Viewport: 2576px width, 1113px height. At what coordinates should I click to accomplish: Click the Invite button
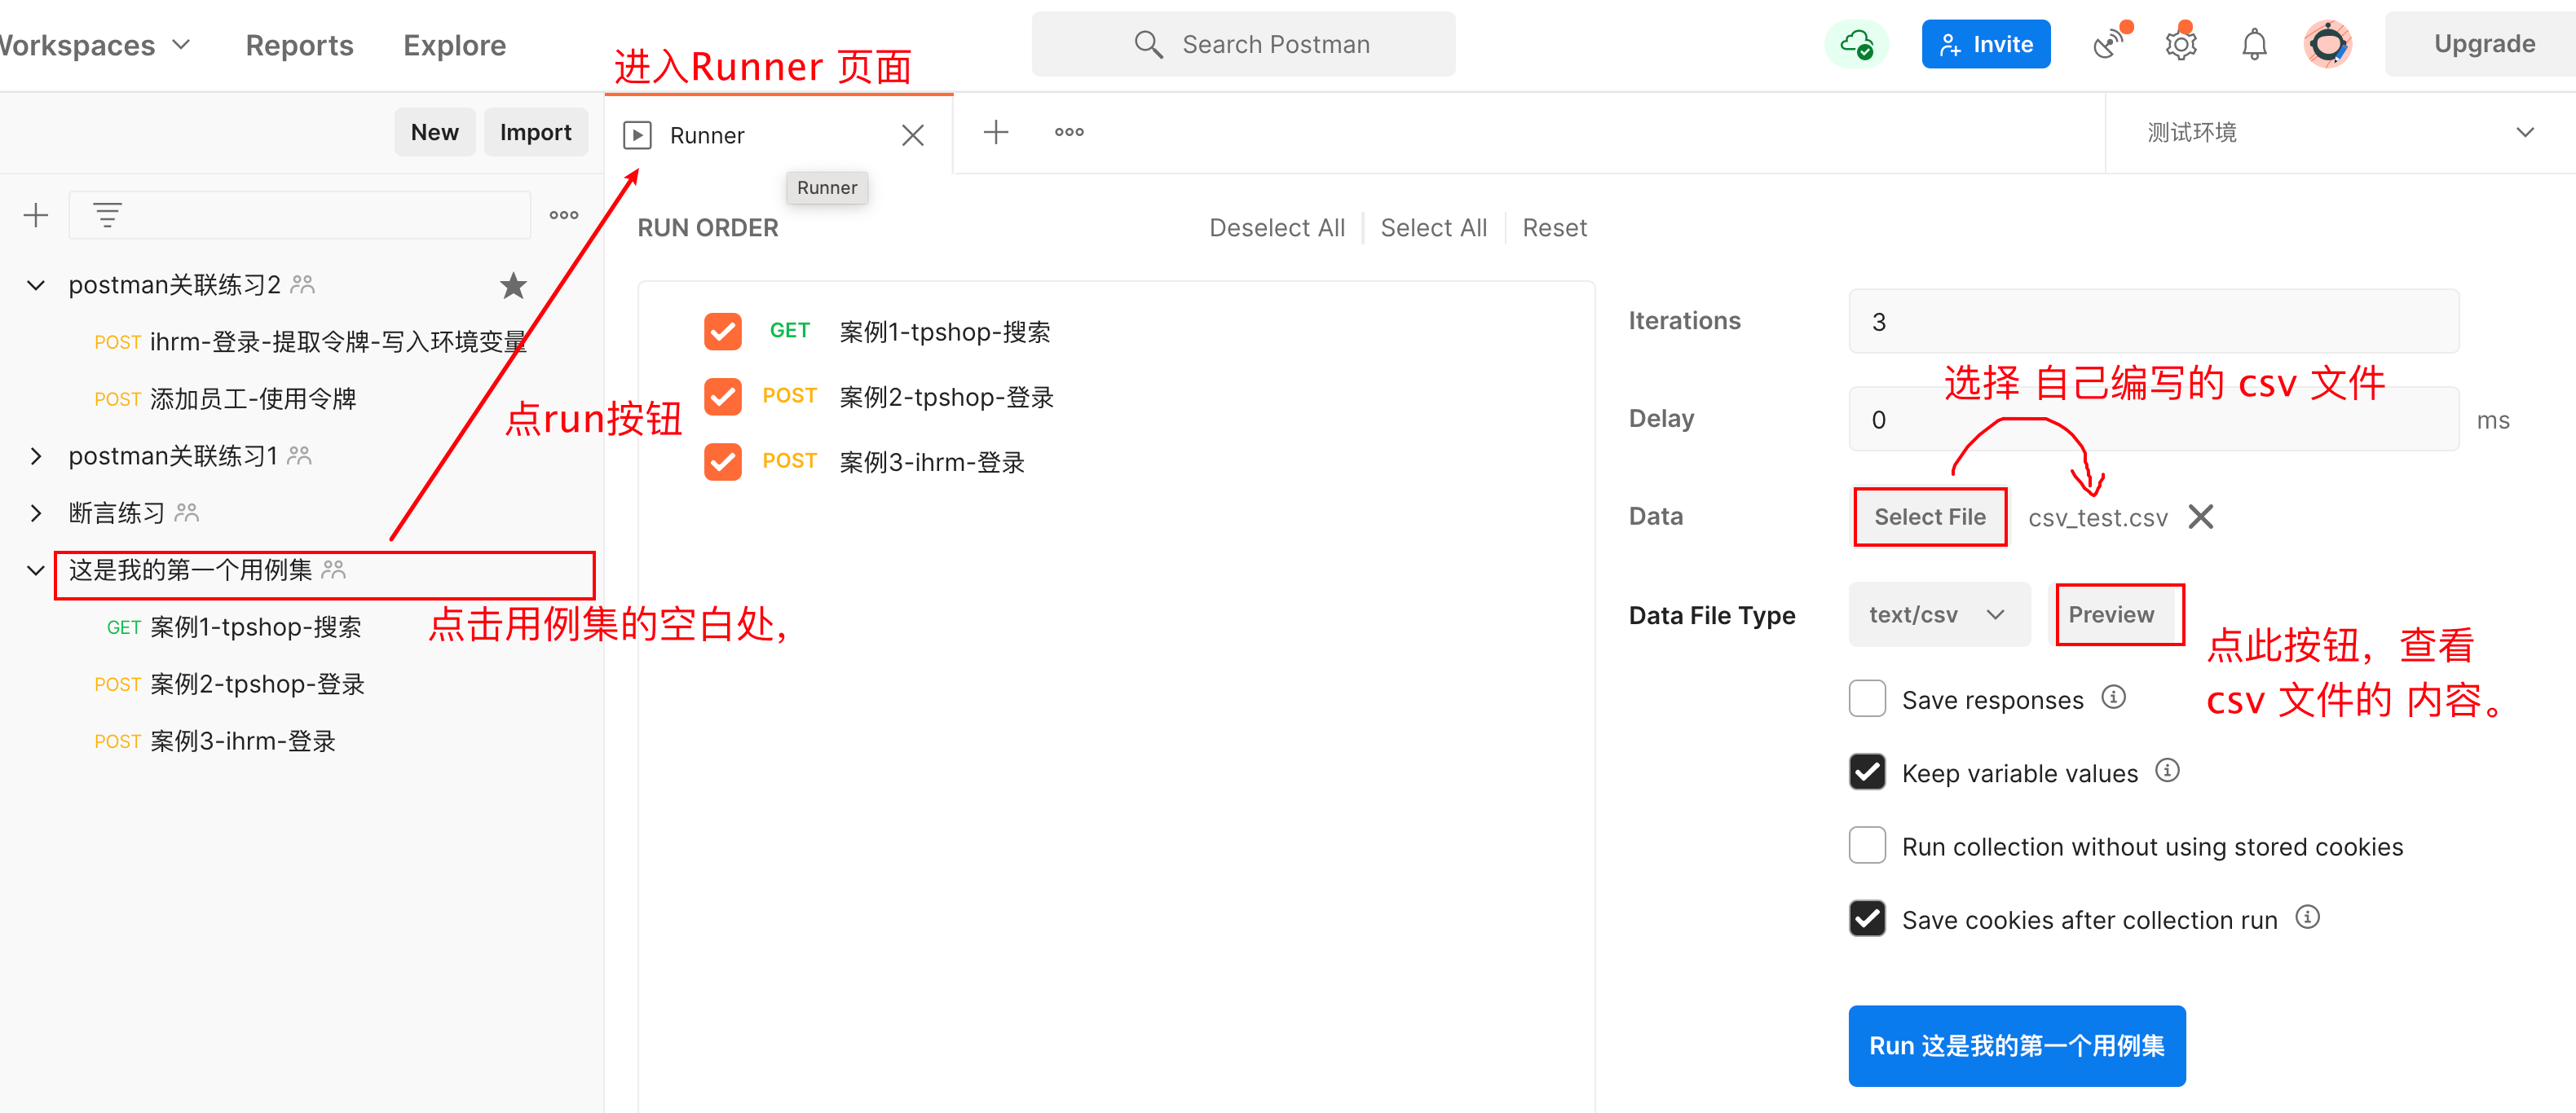click(x=1985, y=44)
